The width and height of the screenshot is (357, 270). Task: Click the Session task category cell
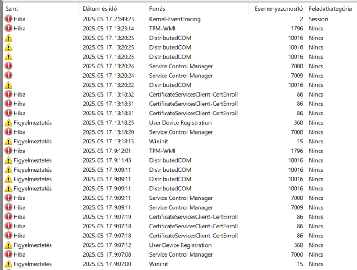click(x=318, y=19)
